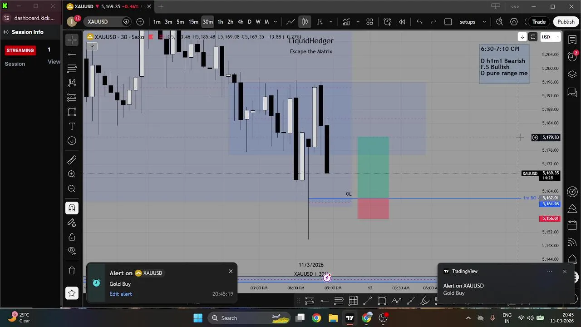The width and height of the screenshot is (581, 327).
Task: Open the Alerts panel clock icon
Action: click(x=572, y=57)
